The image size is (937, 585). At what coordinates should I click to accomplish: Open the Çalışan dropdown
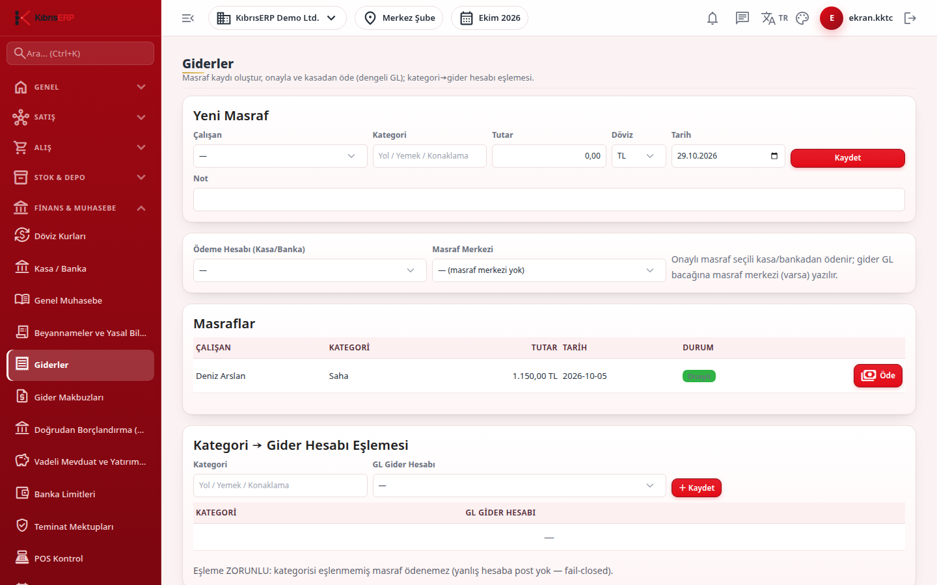coord(280,156)
